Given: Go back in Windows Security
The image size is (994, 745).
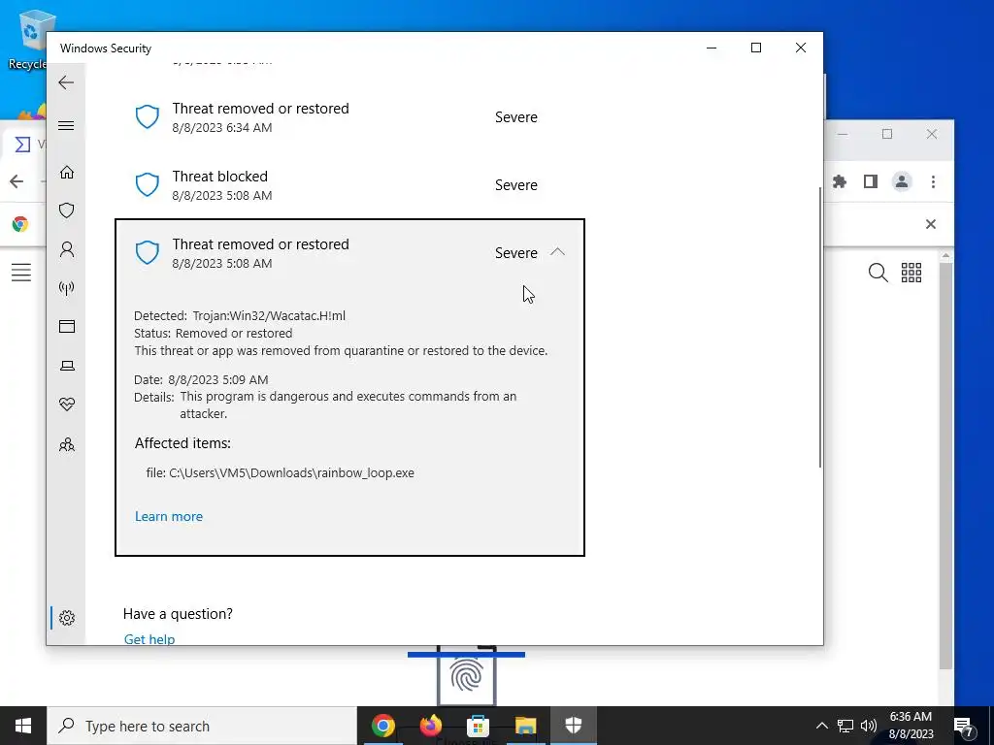Looking at the screenshot, I should tap(66, 82).
